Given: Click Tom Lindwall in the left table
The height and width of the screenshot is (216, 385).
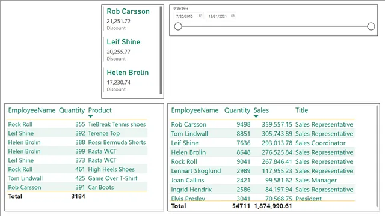Looking at the screenshot, I should [25, 178].
